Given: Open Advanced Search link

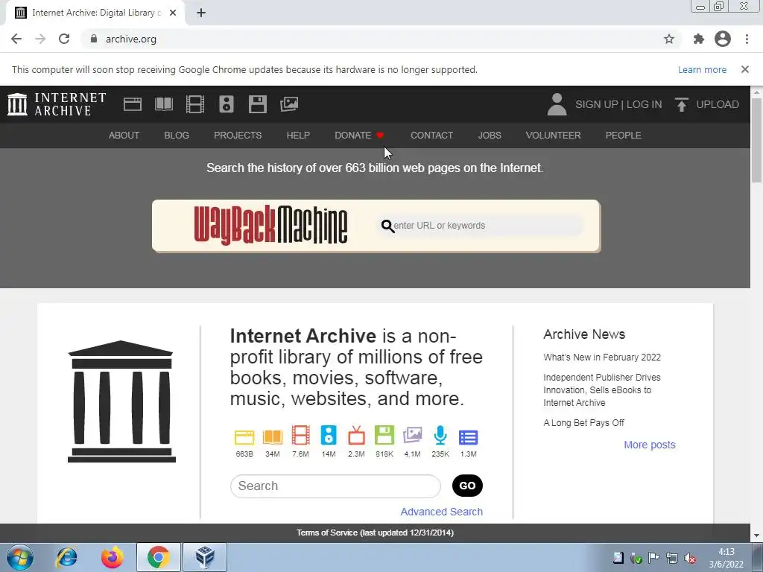Looking at the screenshot, I should (441, 512).
